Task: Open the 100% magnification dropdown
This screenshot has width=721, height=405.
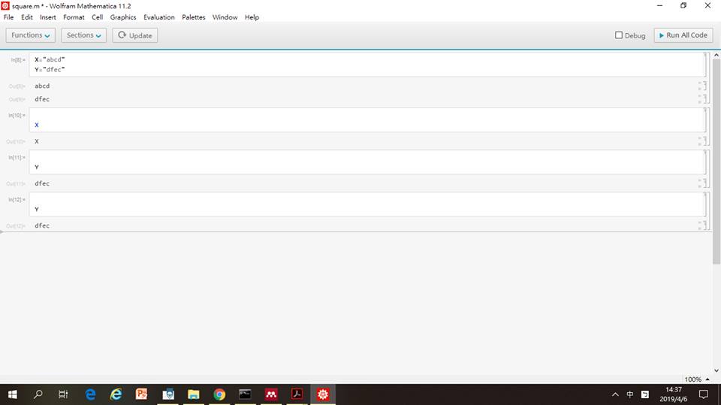Action: pyautogui.click(x=697, y=379)
